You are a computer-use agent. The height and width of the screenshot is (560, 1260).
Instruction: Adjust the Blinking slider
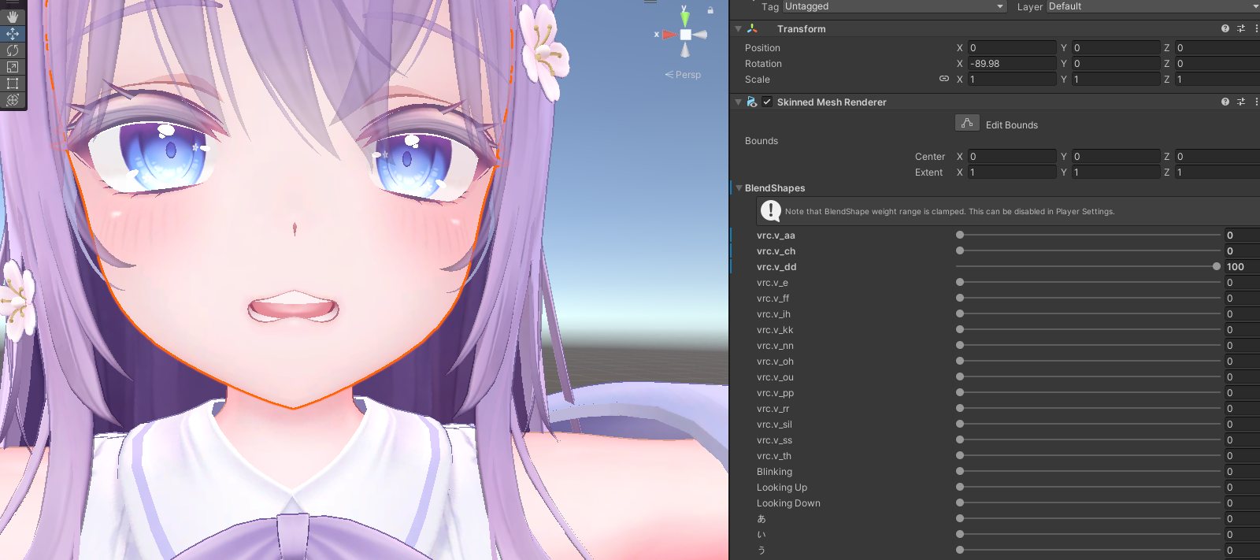[x=1088, y=471]
